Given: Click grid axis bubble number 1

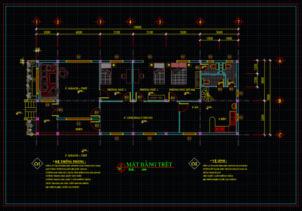Looking at the screenshot, I should (36, 22).
